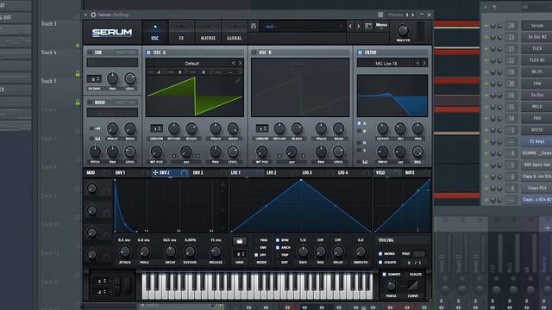Change the OSC A unison voices stepper
Screen dimensions: 552x310
tap(156, 128)
